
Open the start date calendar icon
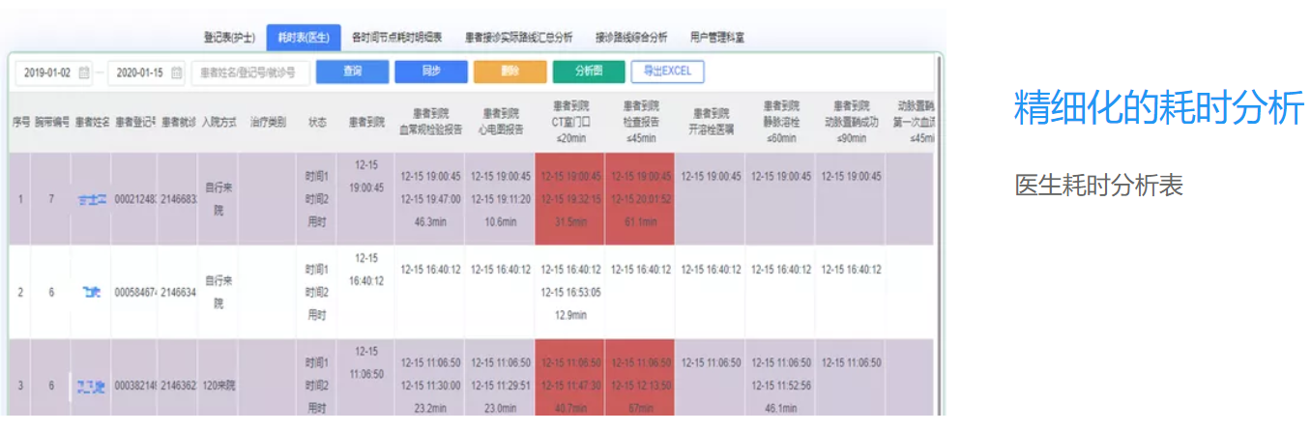[x=84, y=72]
